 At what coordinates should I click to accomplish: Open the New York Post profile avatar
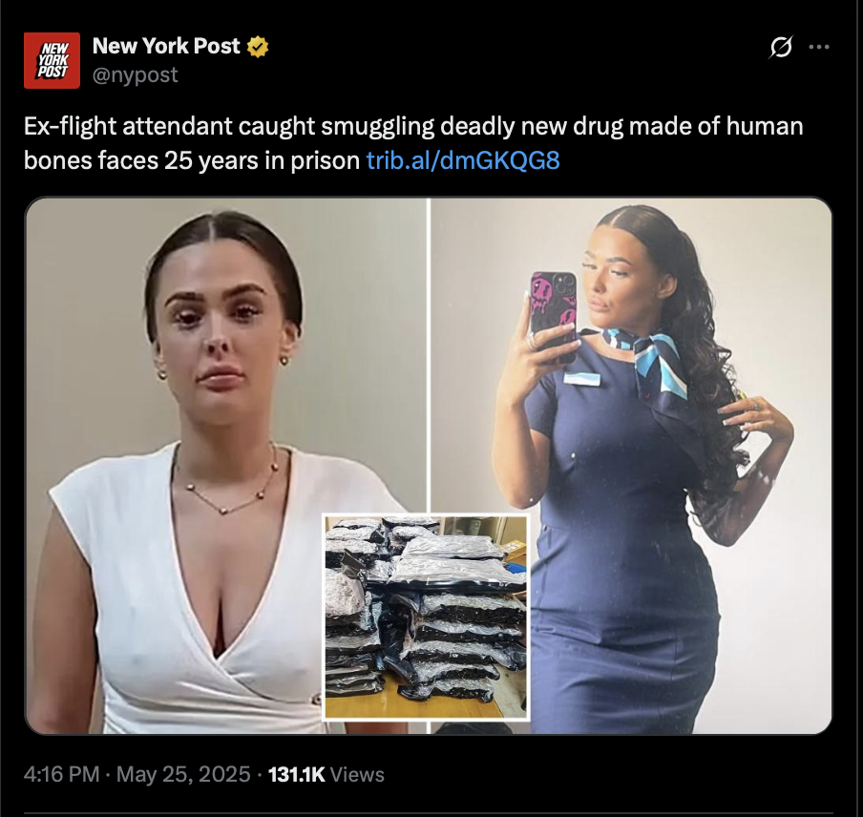click(52, 60)
